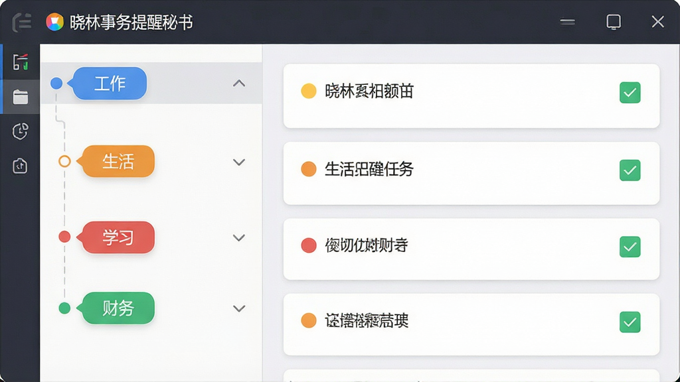Viewport: 680px width, 382px height.
Task: Click the colorful app logo
Action: [x=54, y=22]
